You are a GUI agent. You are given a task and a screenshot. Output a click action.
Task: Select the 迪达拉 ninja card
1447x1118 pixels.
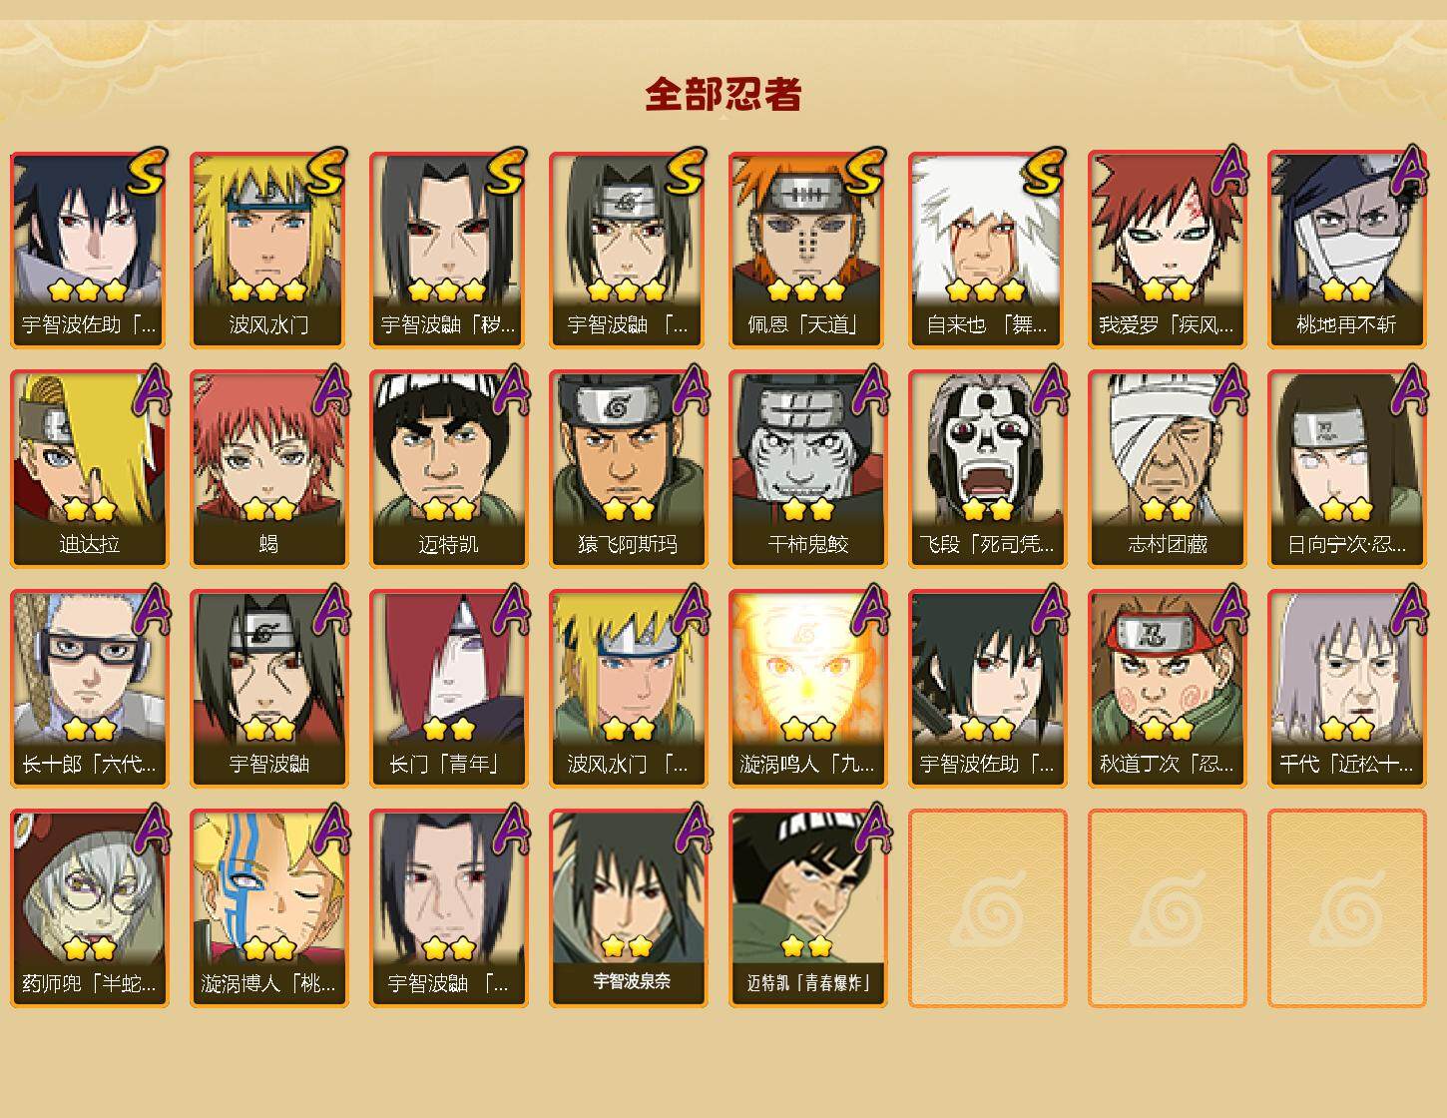(x=89, y=469)
